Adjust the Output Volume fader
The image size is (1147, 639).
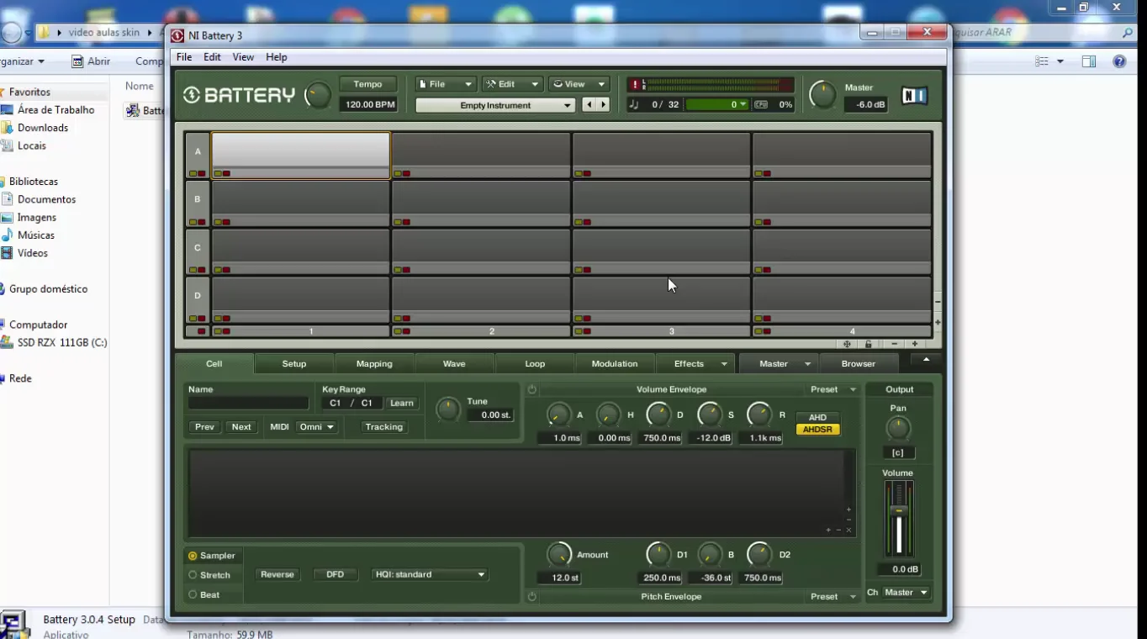pyautogui.click(x=899, y=511)
